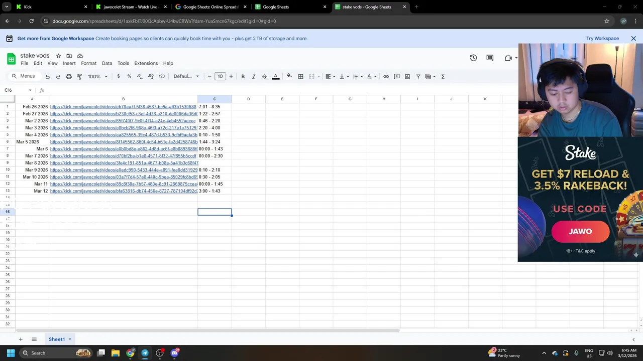Open the all sheets list icon
The height and width of the screenshot is (361, 643).
point(34,339)
